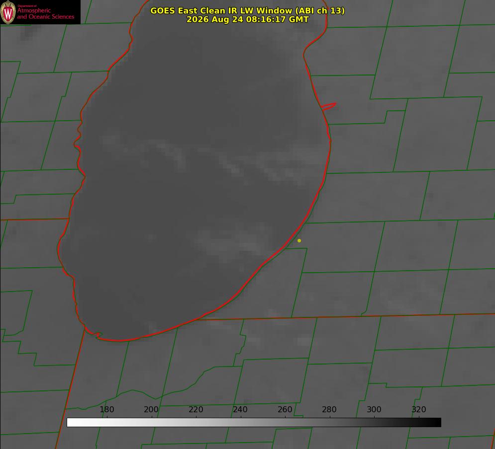The width and height of the screenshot is (495, 449).
Task: Click the 280 label on the colorbar
Action: (329, 409)
